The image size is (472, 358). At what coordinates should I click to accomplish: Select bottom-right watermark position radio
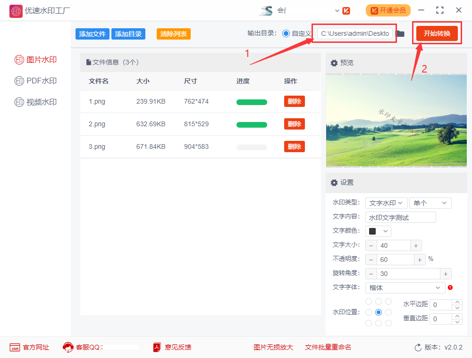click(x=388, y=323)
